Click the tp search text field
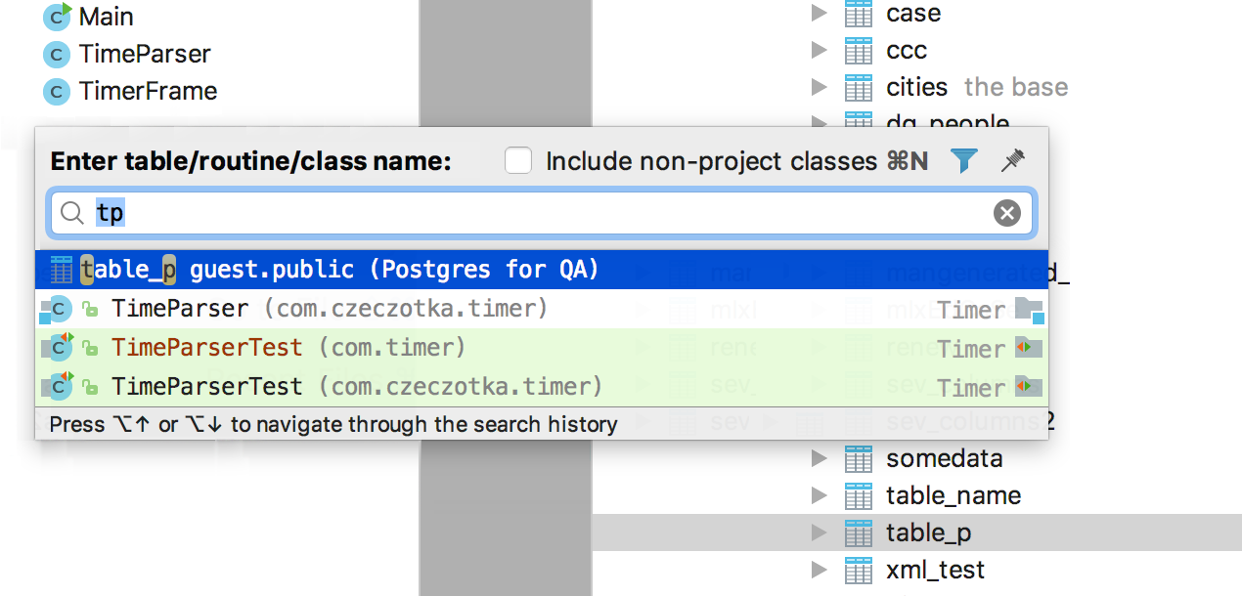 tap(538, 213)
